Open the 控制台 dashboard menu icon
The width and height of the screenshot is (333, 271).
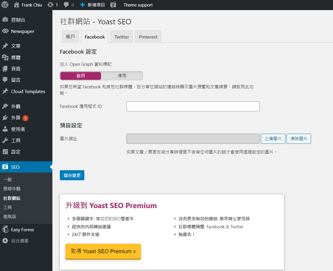[x=5, y=20]
